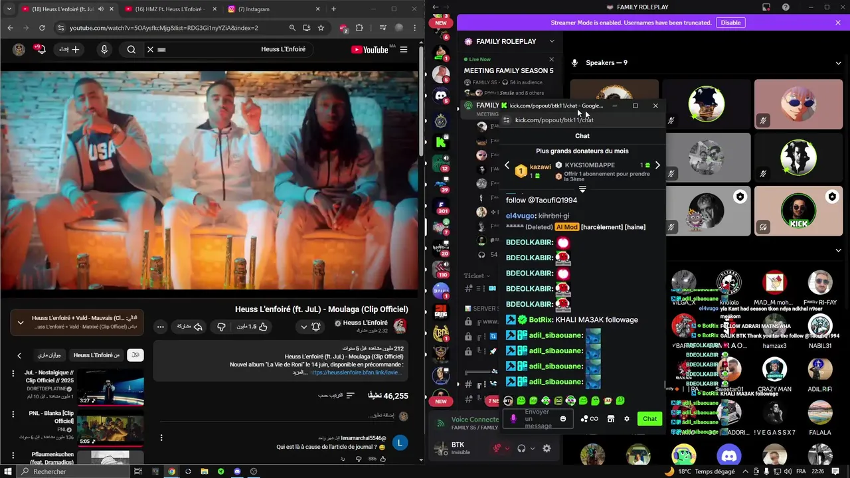Open a new Chrome tab
Image resolution: width=850 pixels, height=478 pixels.
pos(333,9)
